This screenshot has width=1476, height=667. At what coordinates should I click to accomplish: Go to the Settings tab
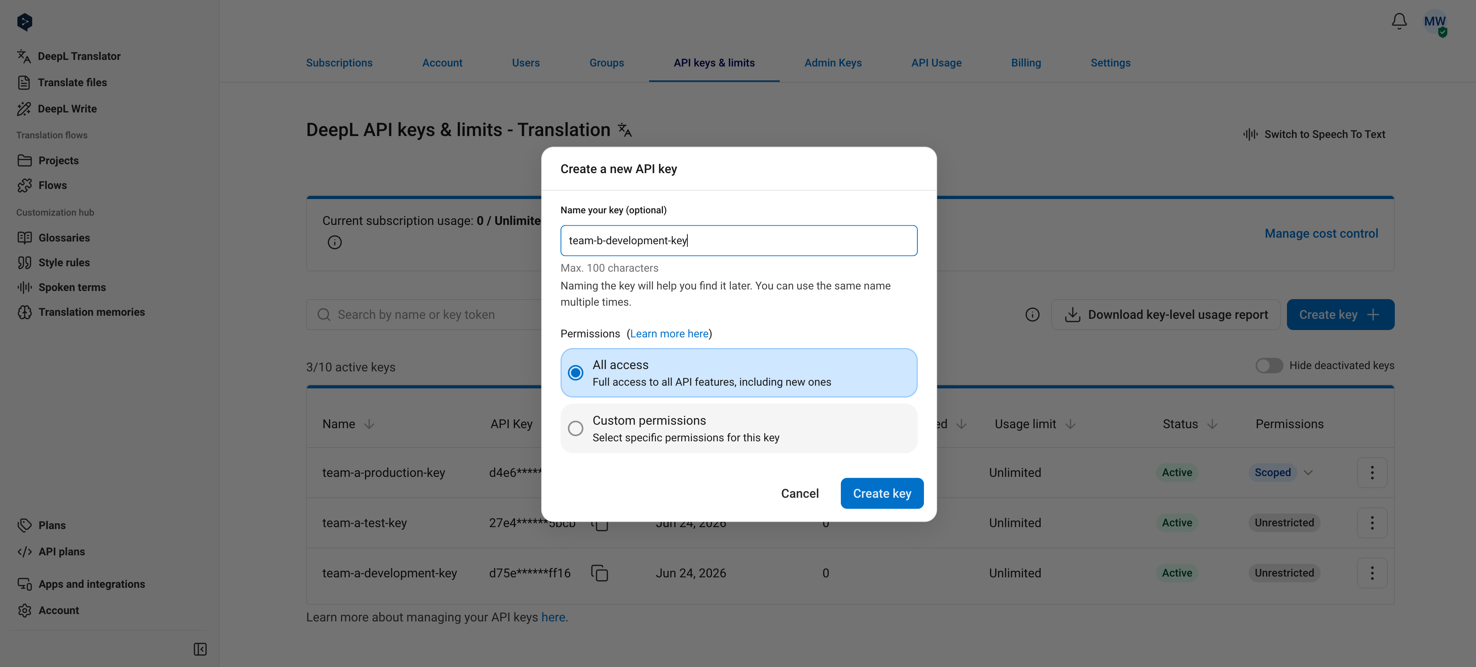(1110, 63)
